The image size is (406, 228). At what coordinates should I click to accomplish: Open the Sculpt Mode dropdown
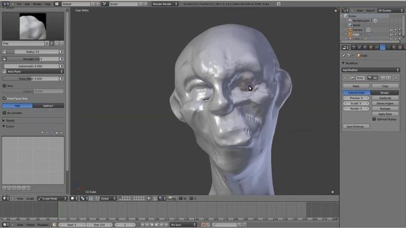coord(52,198)
